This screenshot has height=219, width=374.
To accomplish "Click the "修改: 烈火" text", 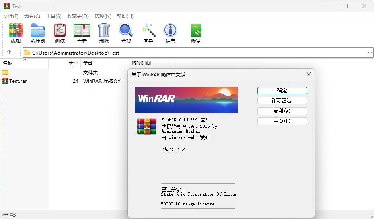I will [173, 149].
